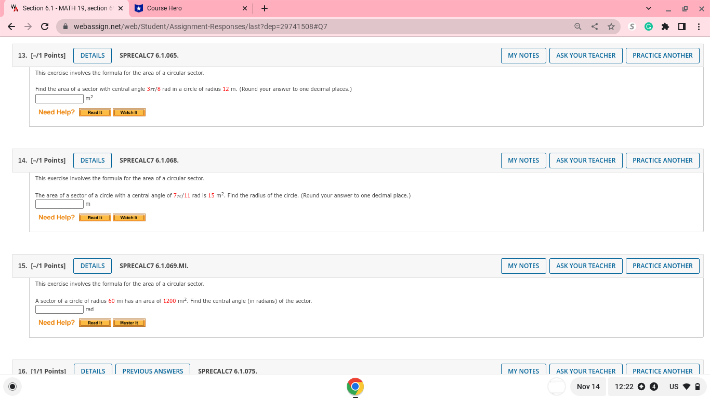Open DETAILS for question 13

93,56
